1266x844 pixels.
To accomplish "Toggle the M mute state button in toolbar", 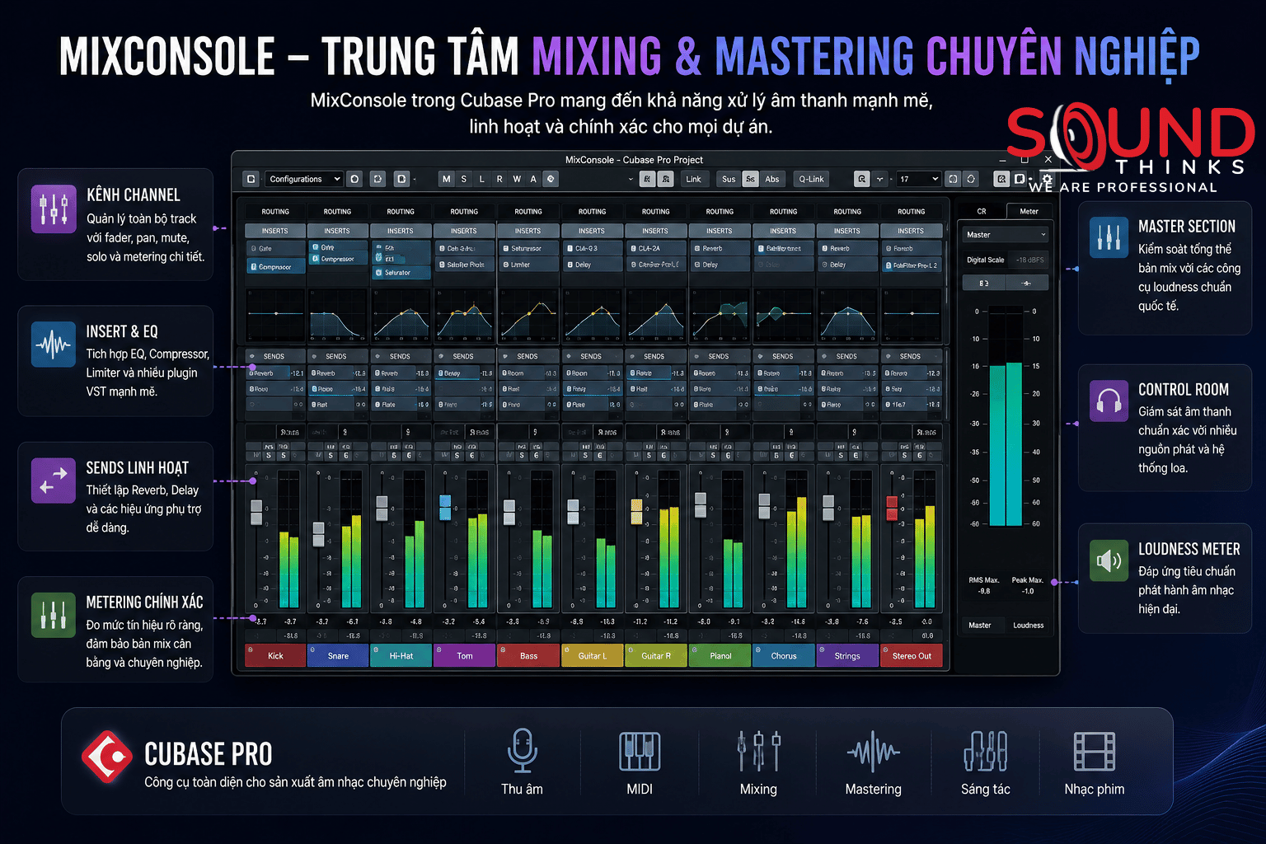I will click(446, 179).
